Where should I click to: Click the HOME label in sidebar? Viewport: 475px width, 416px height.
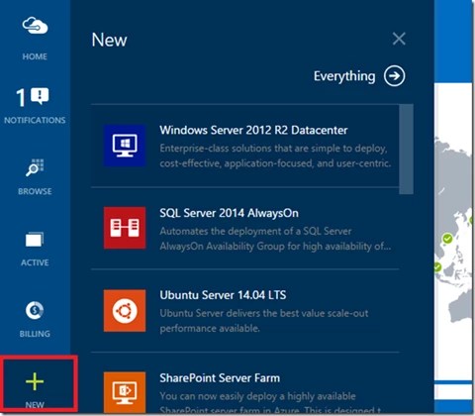click(x=35, y=56)
